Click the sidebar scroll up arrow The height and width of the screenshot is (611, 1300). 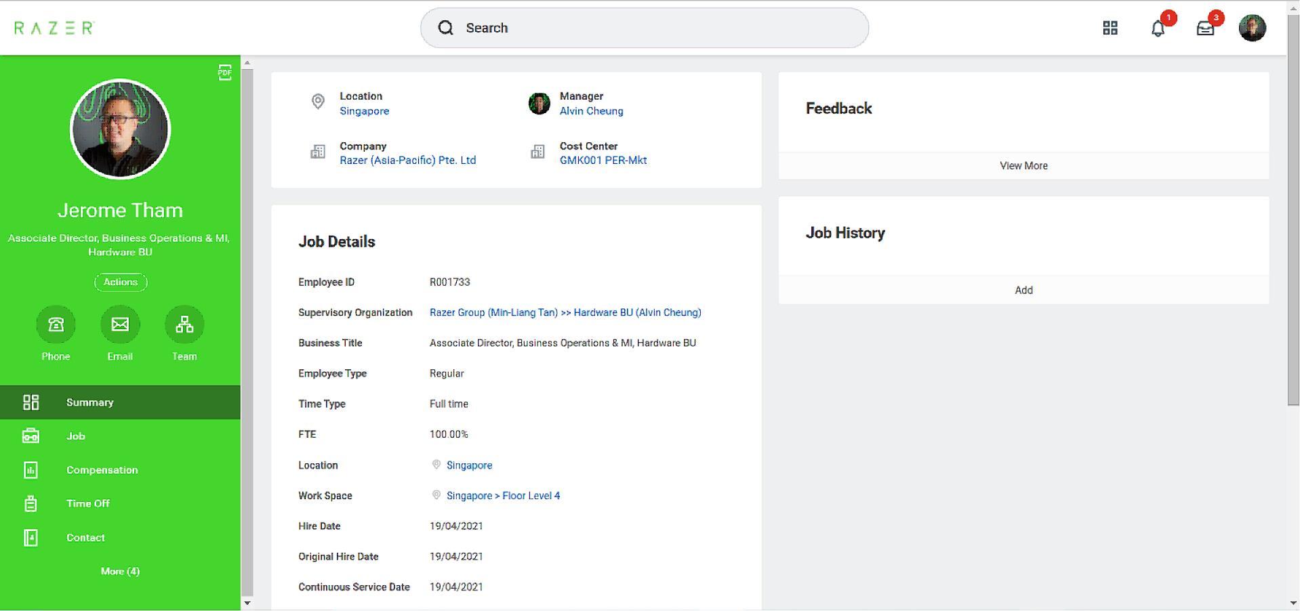tap(247, 63)
